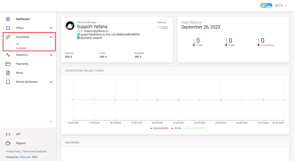Collapse the Smartlinks submenu chevron
Image resolution: width=294 pixels, height=161 pixels.
pos(51,37)
